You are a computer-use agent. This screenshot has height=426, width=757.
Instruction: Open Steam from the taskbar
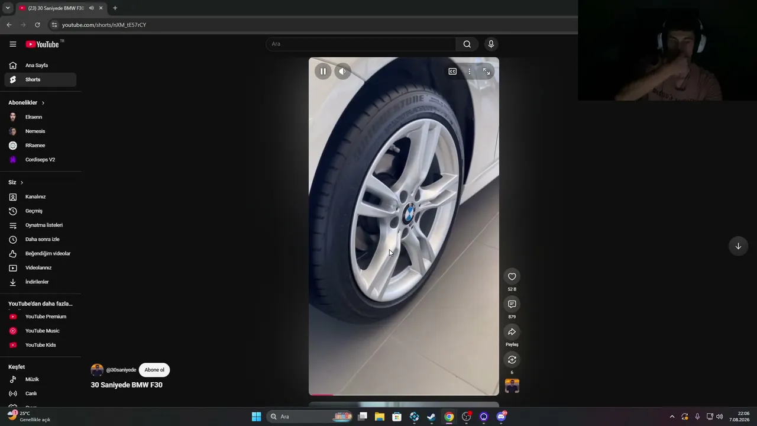432,417
